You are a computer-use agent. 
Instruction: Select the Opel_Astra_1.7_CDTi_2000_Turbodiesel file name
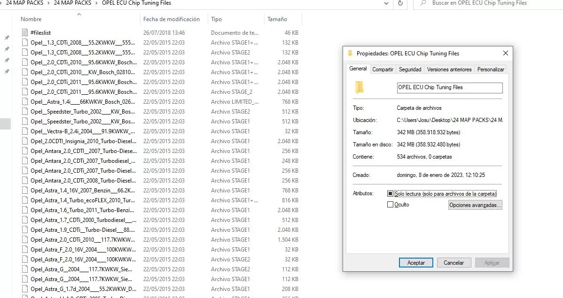point(84,220)
